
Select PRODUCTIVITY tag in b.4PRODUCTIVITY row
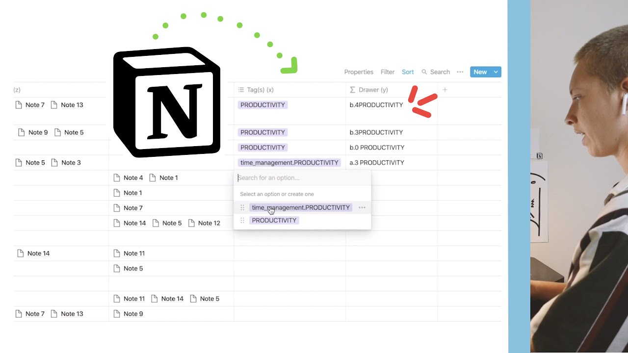pos(262,104)
